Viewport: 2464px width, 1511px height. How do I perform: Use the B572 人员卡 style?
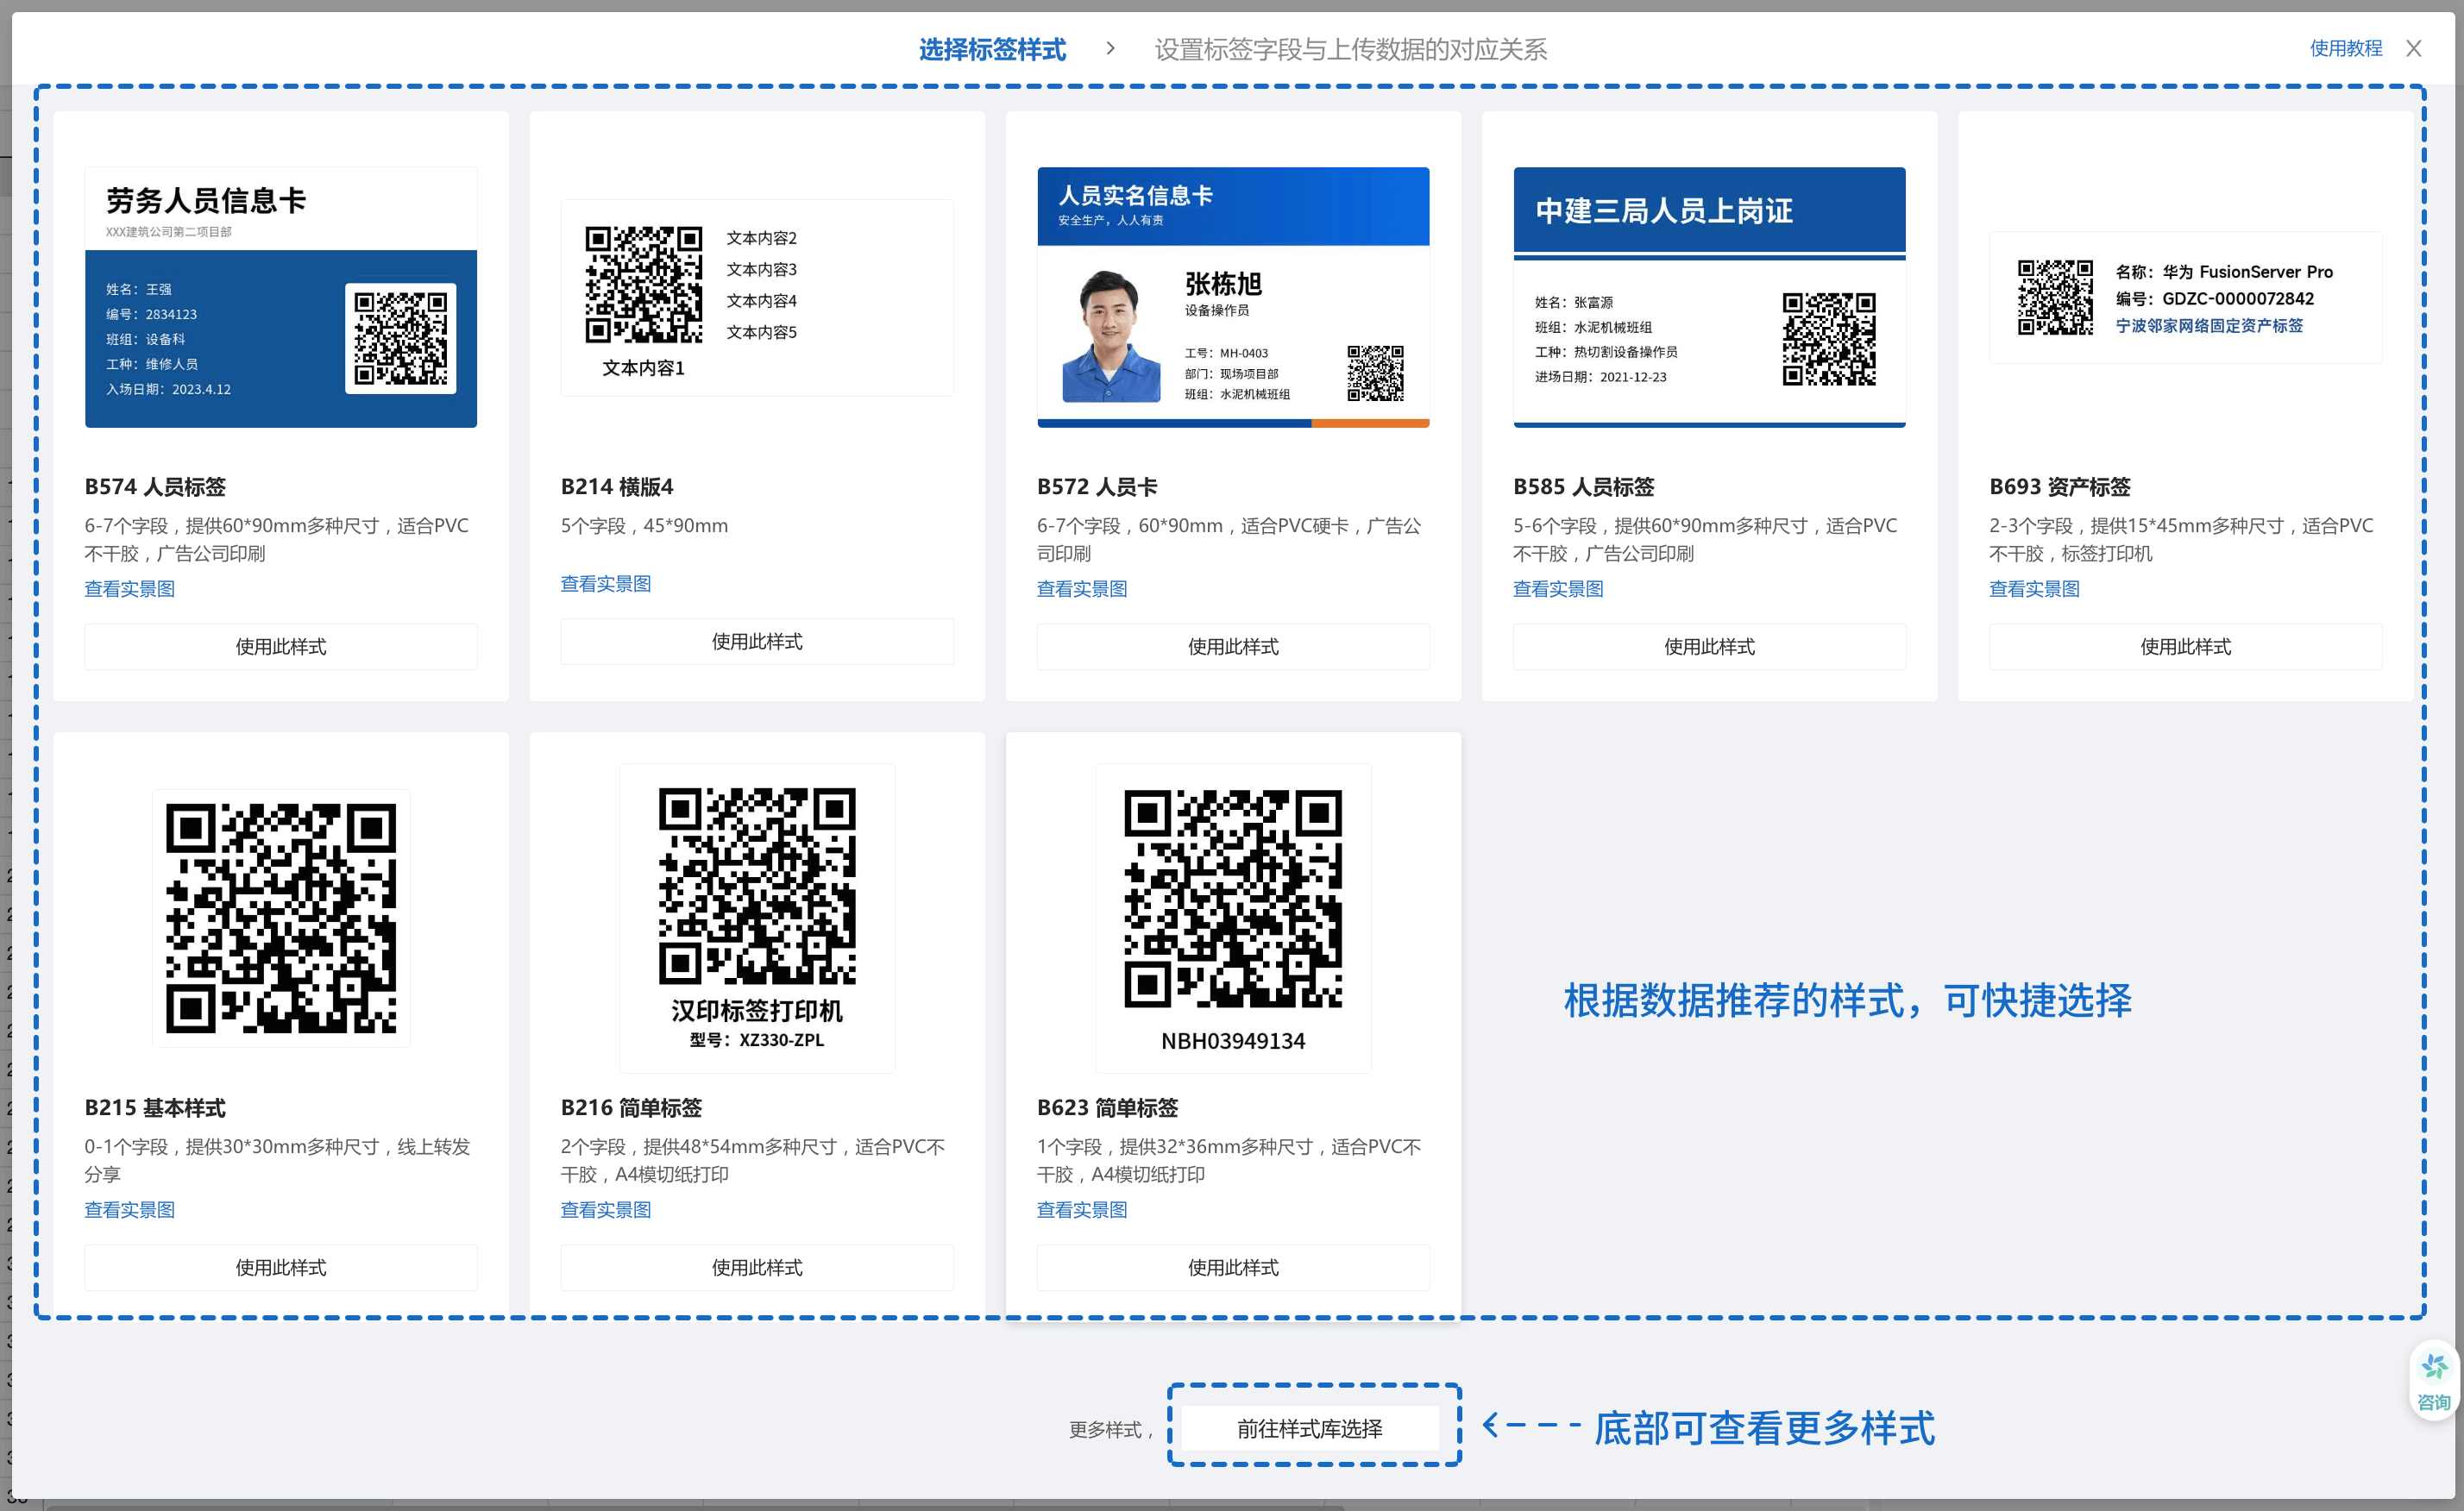pyautogui.click(x=1233, y=647)
